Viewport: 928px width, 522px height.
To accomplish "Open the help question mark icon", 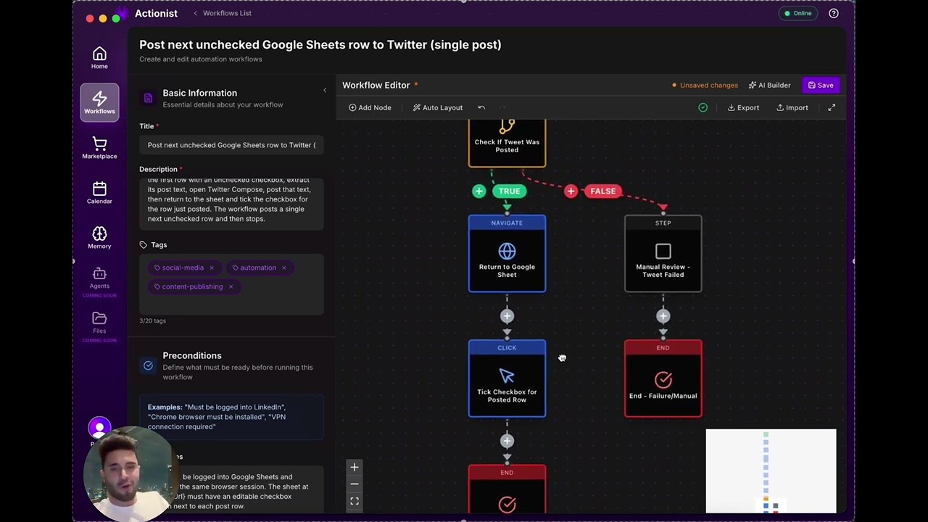I will click(x=834, y=13).
